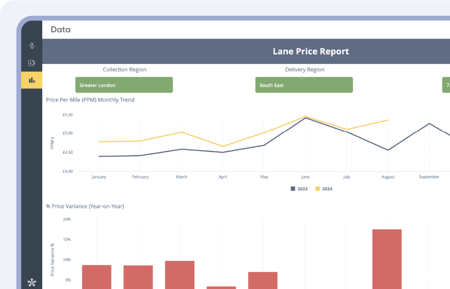Click the % Price Variance chart title
This screenshot has width=450, height=289.
(85, 206)
